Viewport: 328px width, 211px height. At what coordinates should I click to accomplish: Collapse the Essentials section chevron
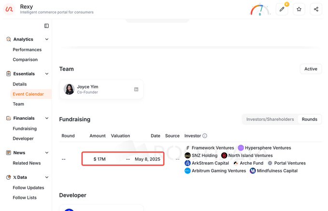coord(47,74)
